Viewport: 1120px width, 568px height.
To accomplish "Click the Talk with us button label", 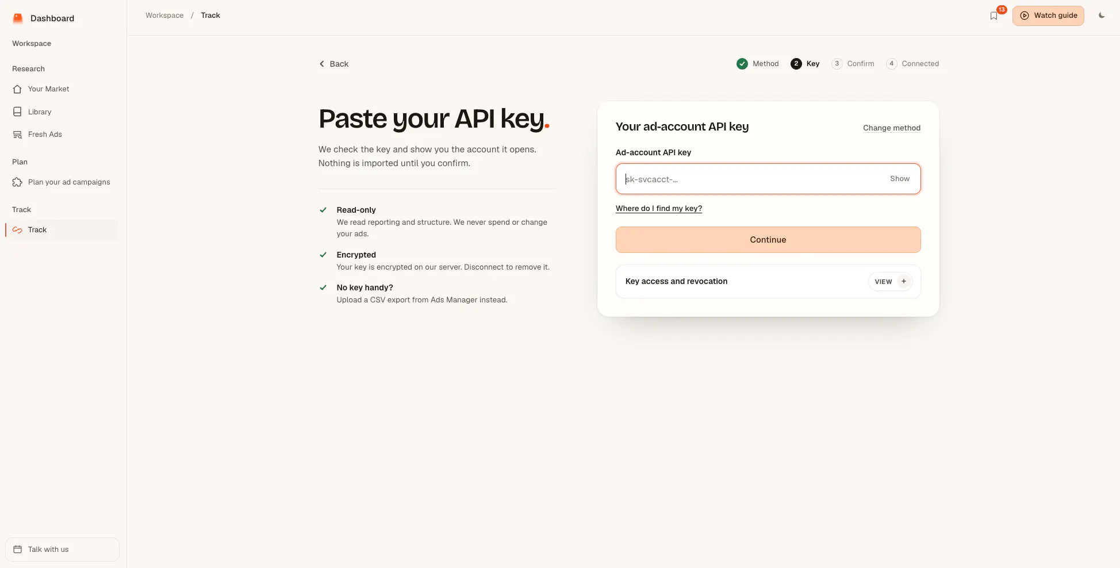I will coord(48,550).
